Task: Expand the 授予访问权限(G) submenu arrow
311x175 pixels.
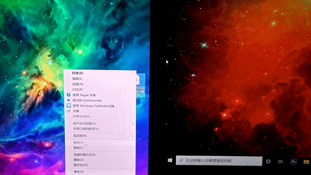Action: pos(132,123)
